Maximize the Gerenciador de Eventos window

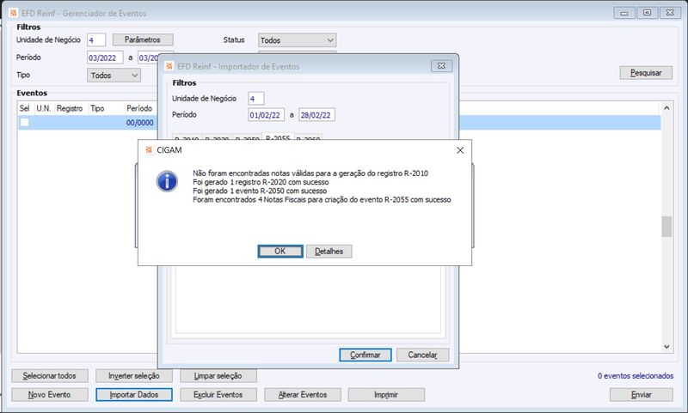click(647, 13)
